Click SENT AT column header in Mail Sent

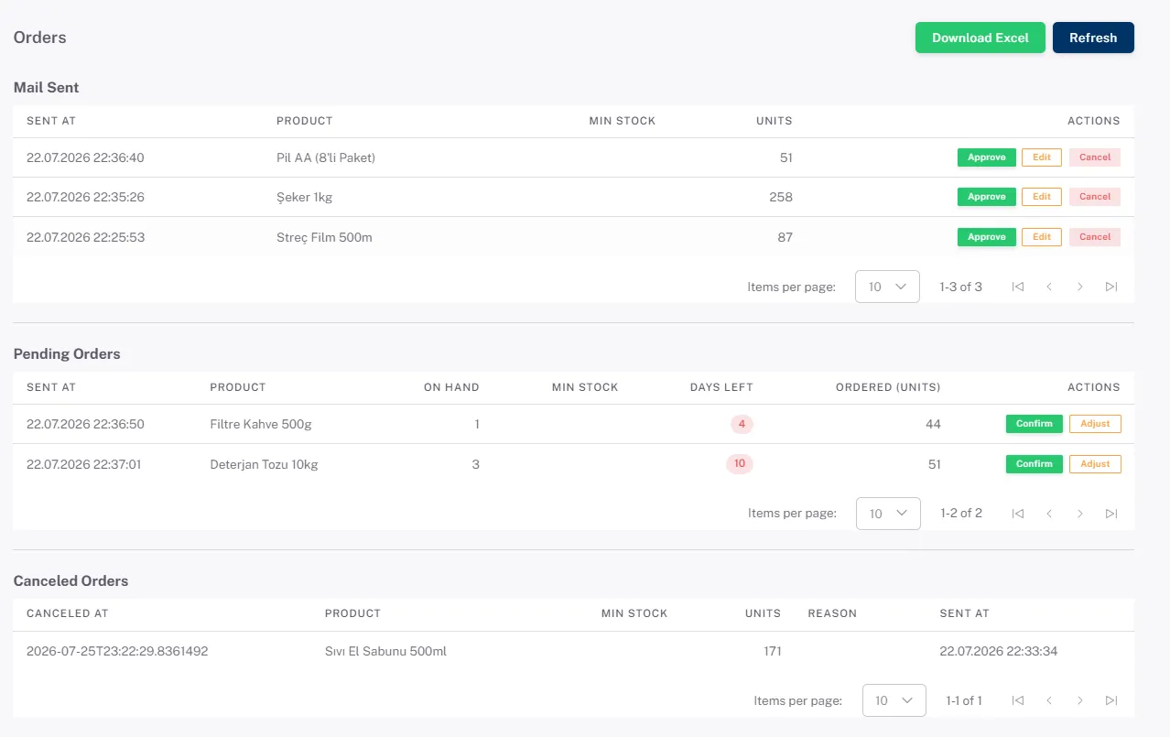[x=51, y=121]
